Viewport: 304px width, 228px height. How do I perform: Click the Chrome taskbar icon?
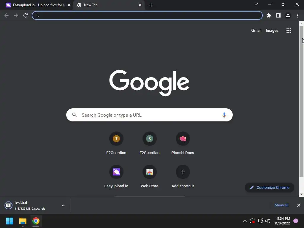(36, 221)
